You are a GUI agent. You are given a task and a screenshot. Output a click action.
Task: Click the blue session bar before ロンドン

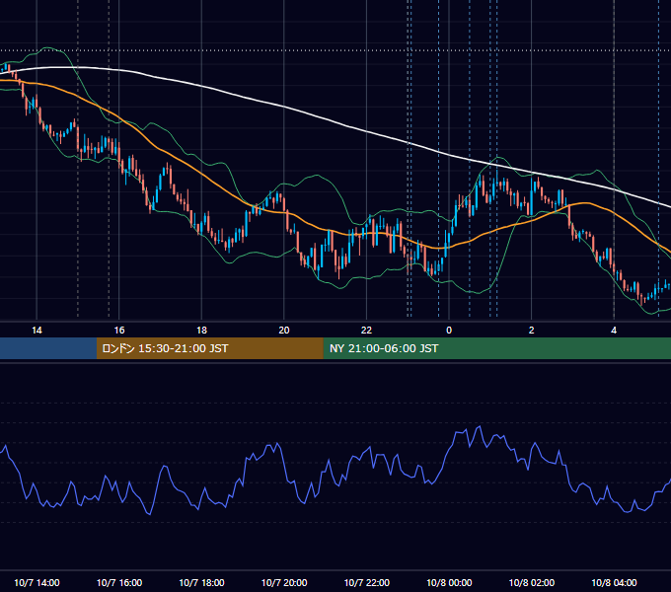pyautogui.click(x=48, y=348)
